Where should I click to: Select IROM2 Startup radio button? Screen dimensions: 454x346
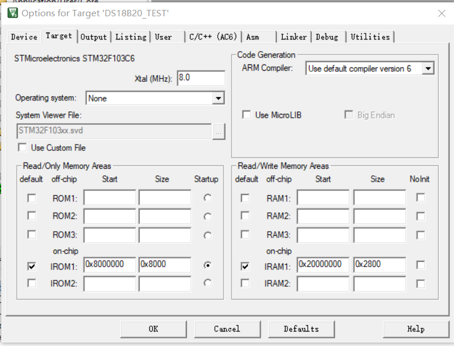point(207,283)
